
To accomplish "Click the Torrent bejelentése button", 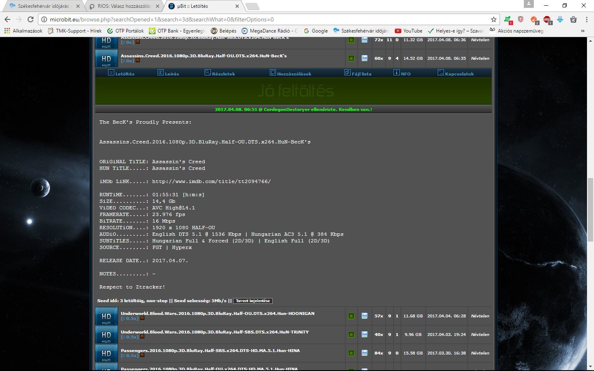I will (x=253, y=301).
